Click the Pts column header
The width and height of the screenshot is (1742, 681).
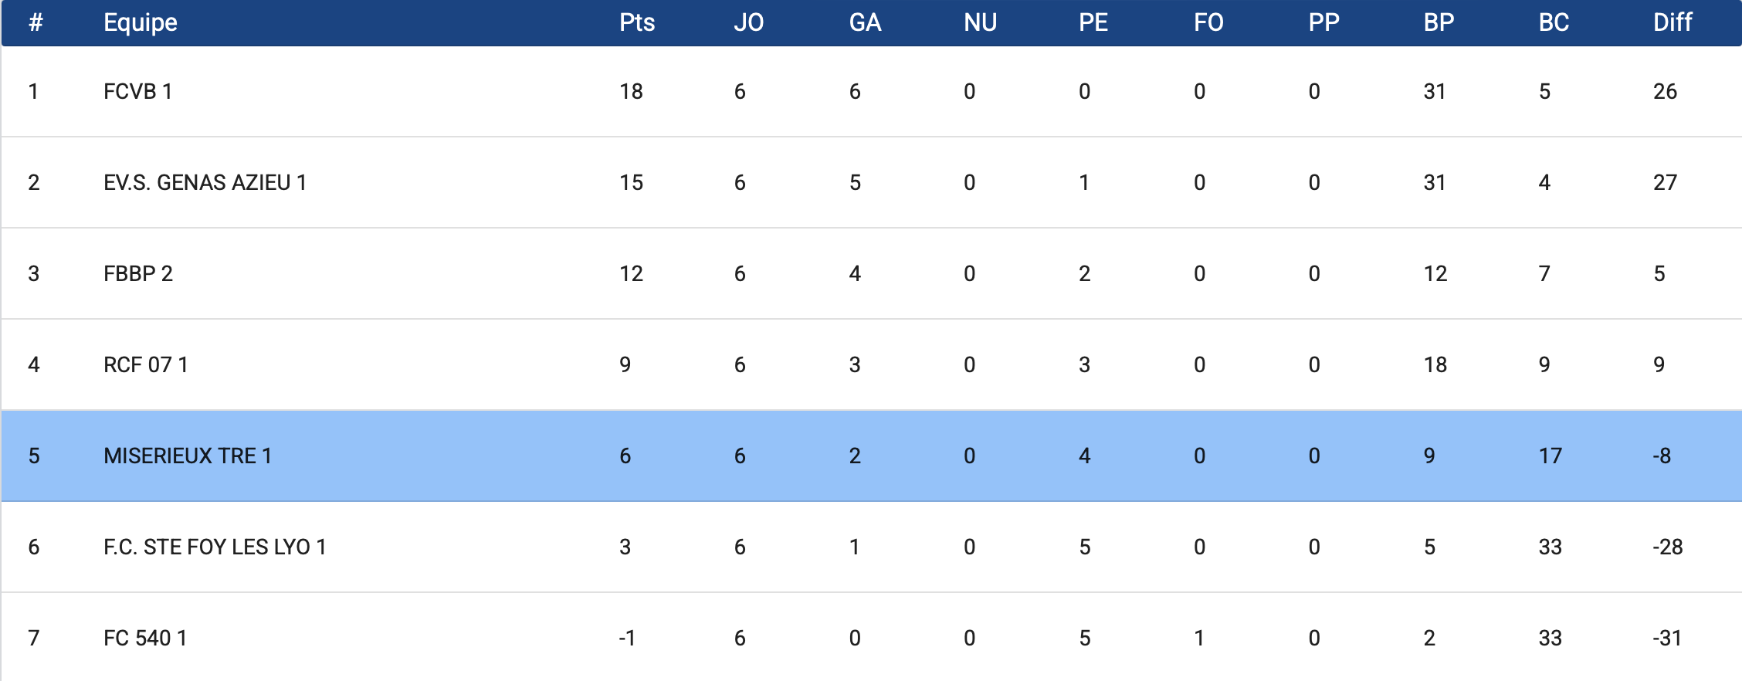(x=636, y=22)
